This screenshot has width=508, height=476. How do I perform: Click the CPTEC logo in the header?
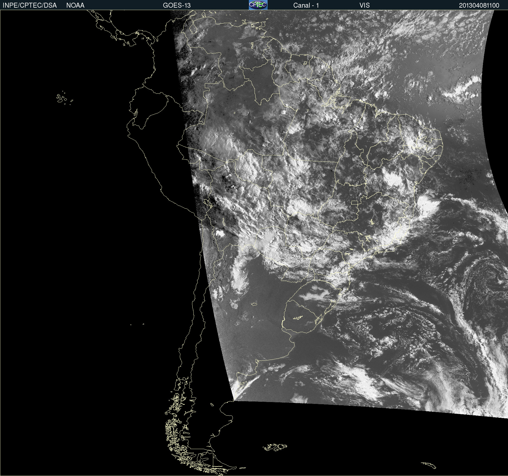tap(258, 5)
